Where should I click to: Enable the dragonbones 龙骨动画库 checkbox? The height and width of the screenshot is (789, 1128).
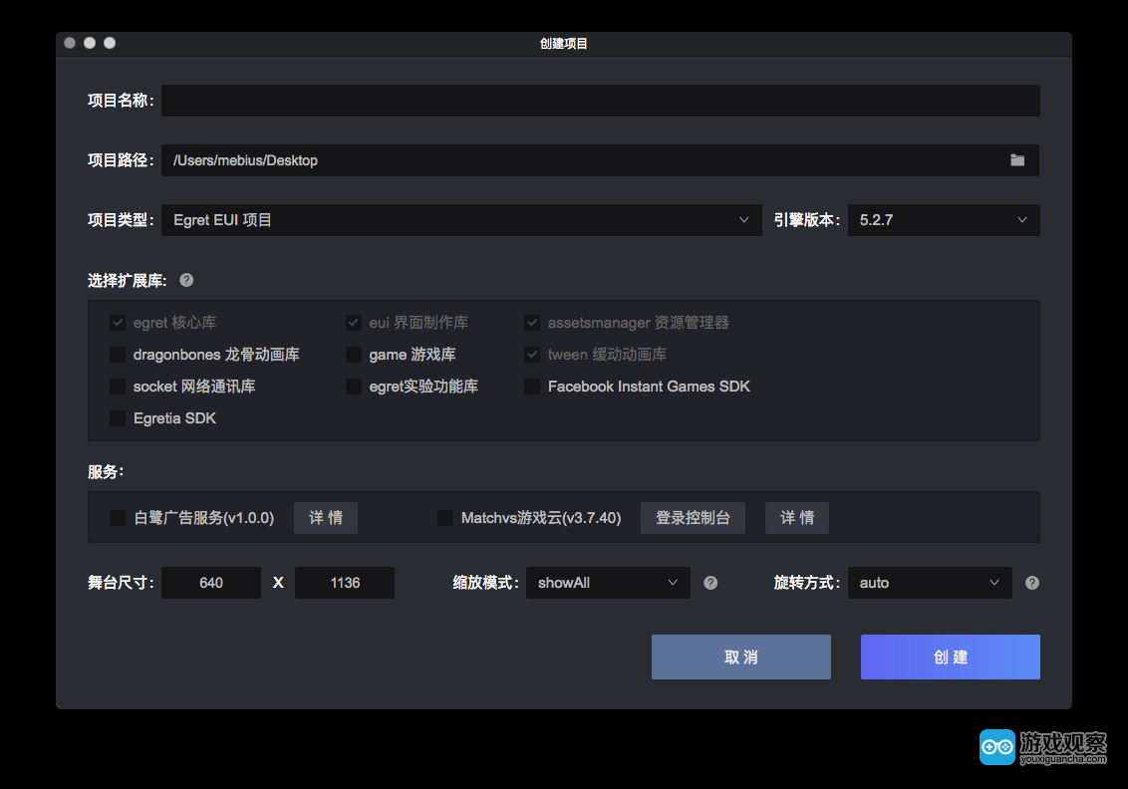118,355
